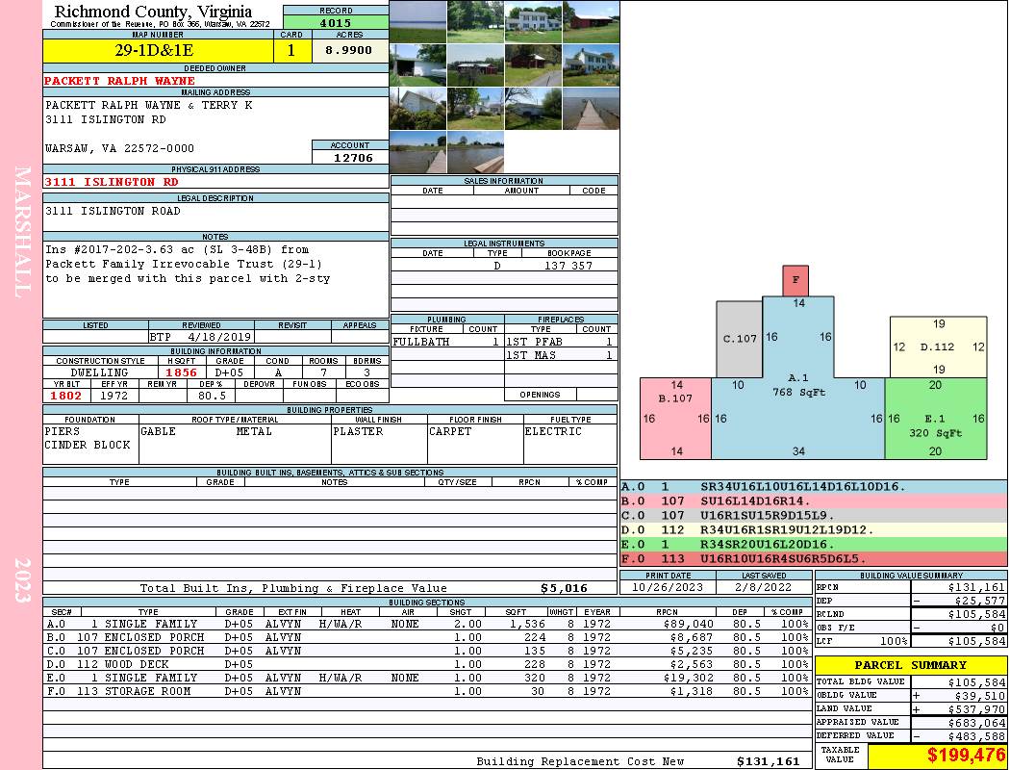Click building section row D.0 WOOD DECK
Viewport: 1010px width, 770px height.
point(426,664)
